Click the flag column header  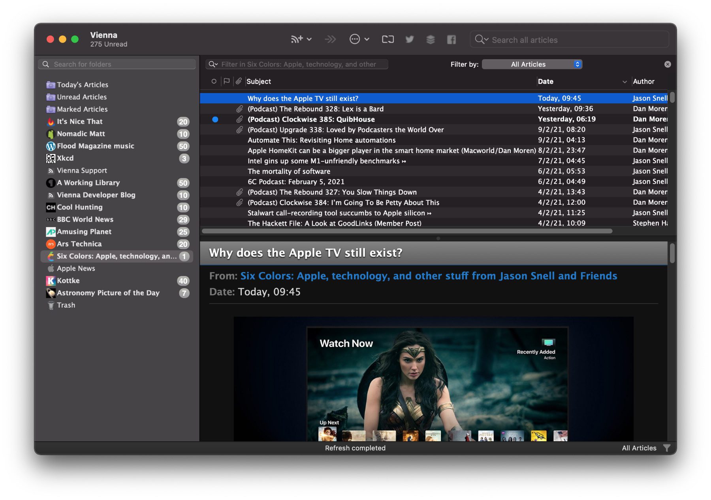[x=226, y=81]
